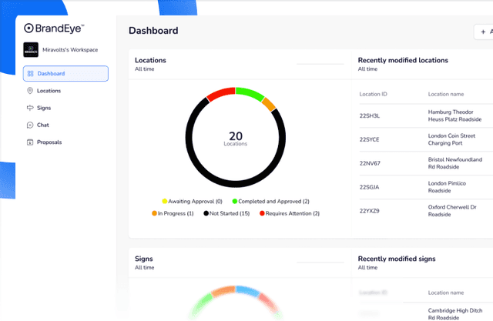Screen dimensions: 493x321
Task: Open Oxford Cherwell Dr Roadside
Action: [x=452, y=211]
